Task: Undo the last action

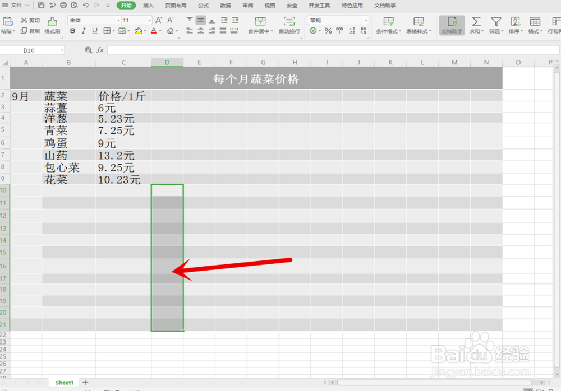Action: point(85,6)
